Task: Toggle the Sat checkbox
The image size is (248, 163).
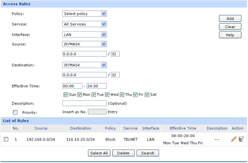Action: (147, 95)
